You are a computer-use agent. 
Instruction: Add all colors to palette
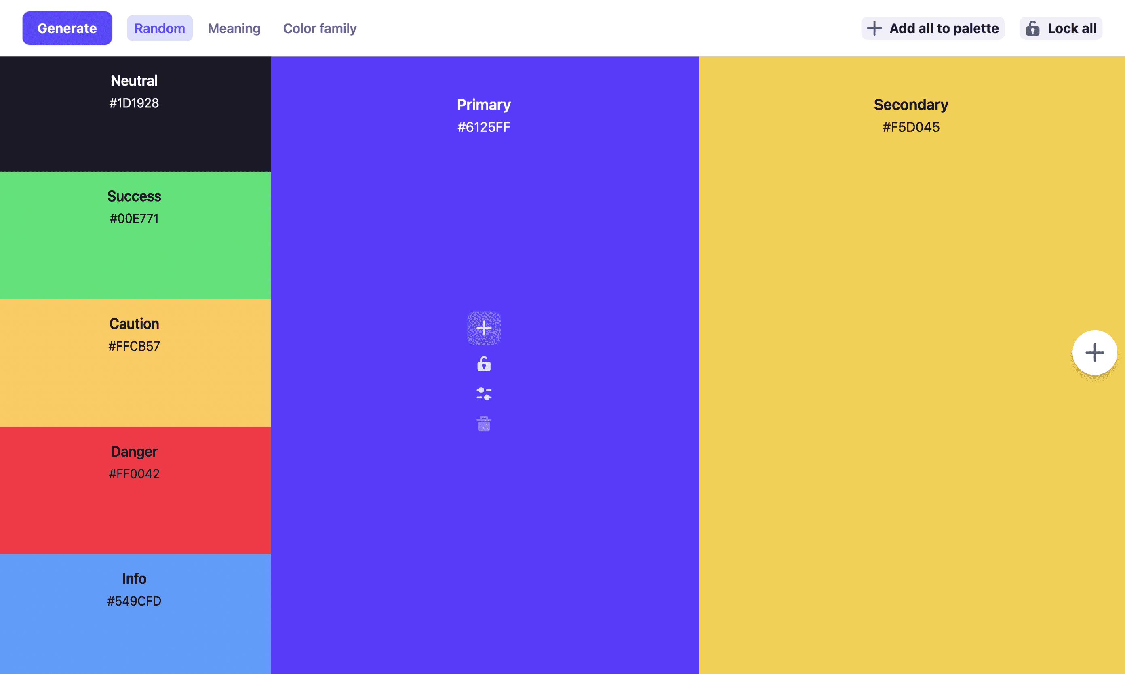click(x=932, y=28)
